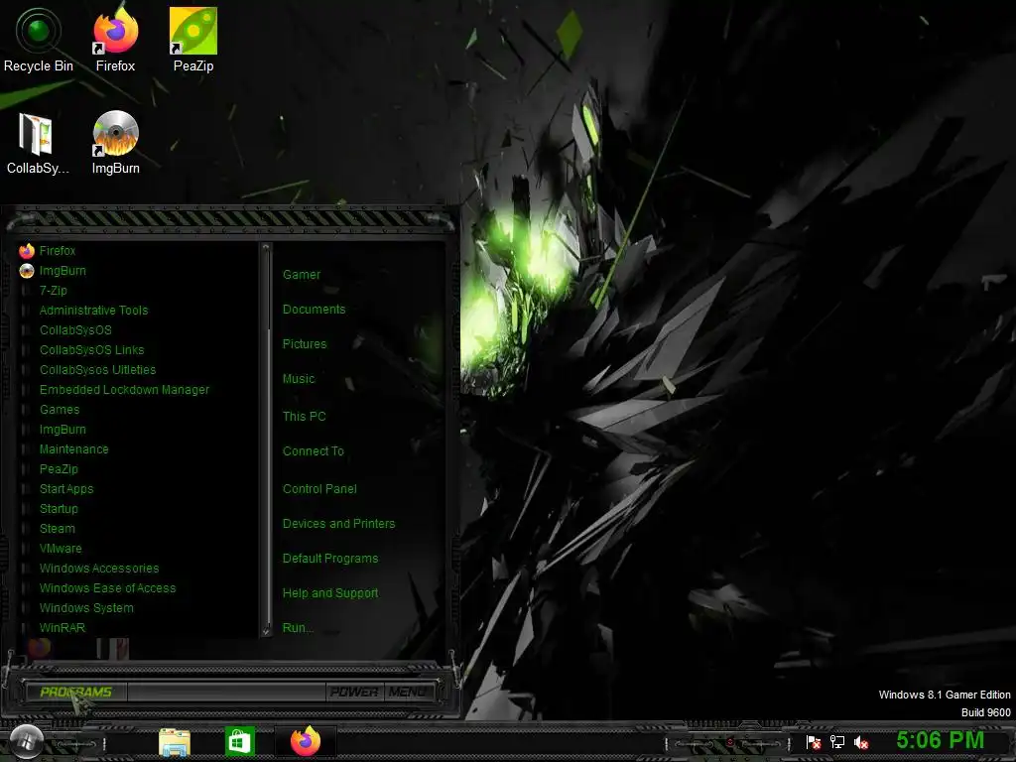
Task: Launch Firefox from the desktop shortcut
Action: 115,40
